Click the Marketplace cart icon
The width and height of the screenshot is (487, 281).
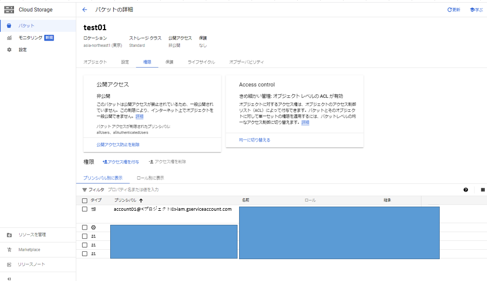tap(9, 250)
